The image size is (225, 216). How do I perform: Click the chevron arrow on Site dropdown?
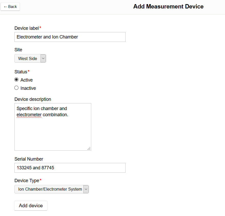click(43, 58)
